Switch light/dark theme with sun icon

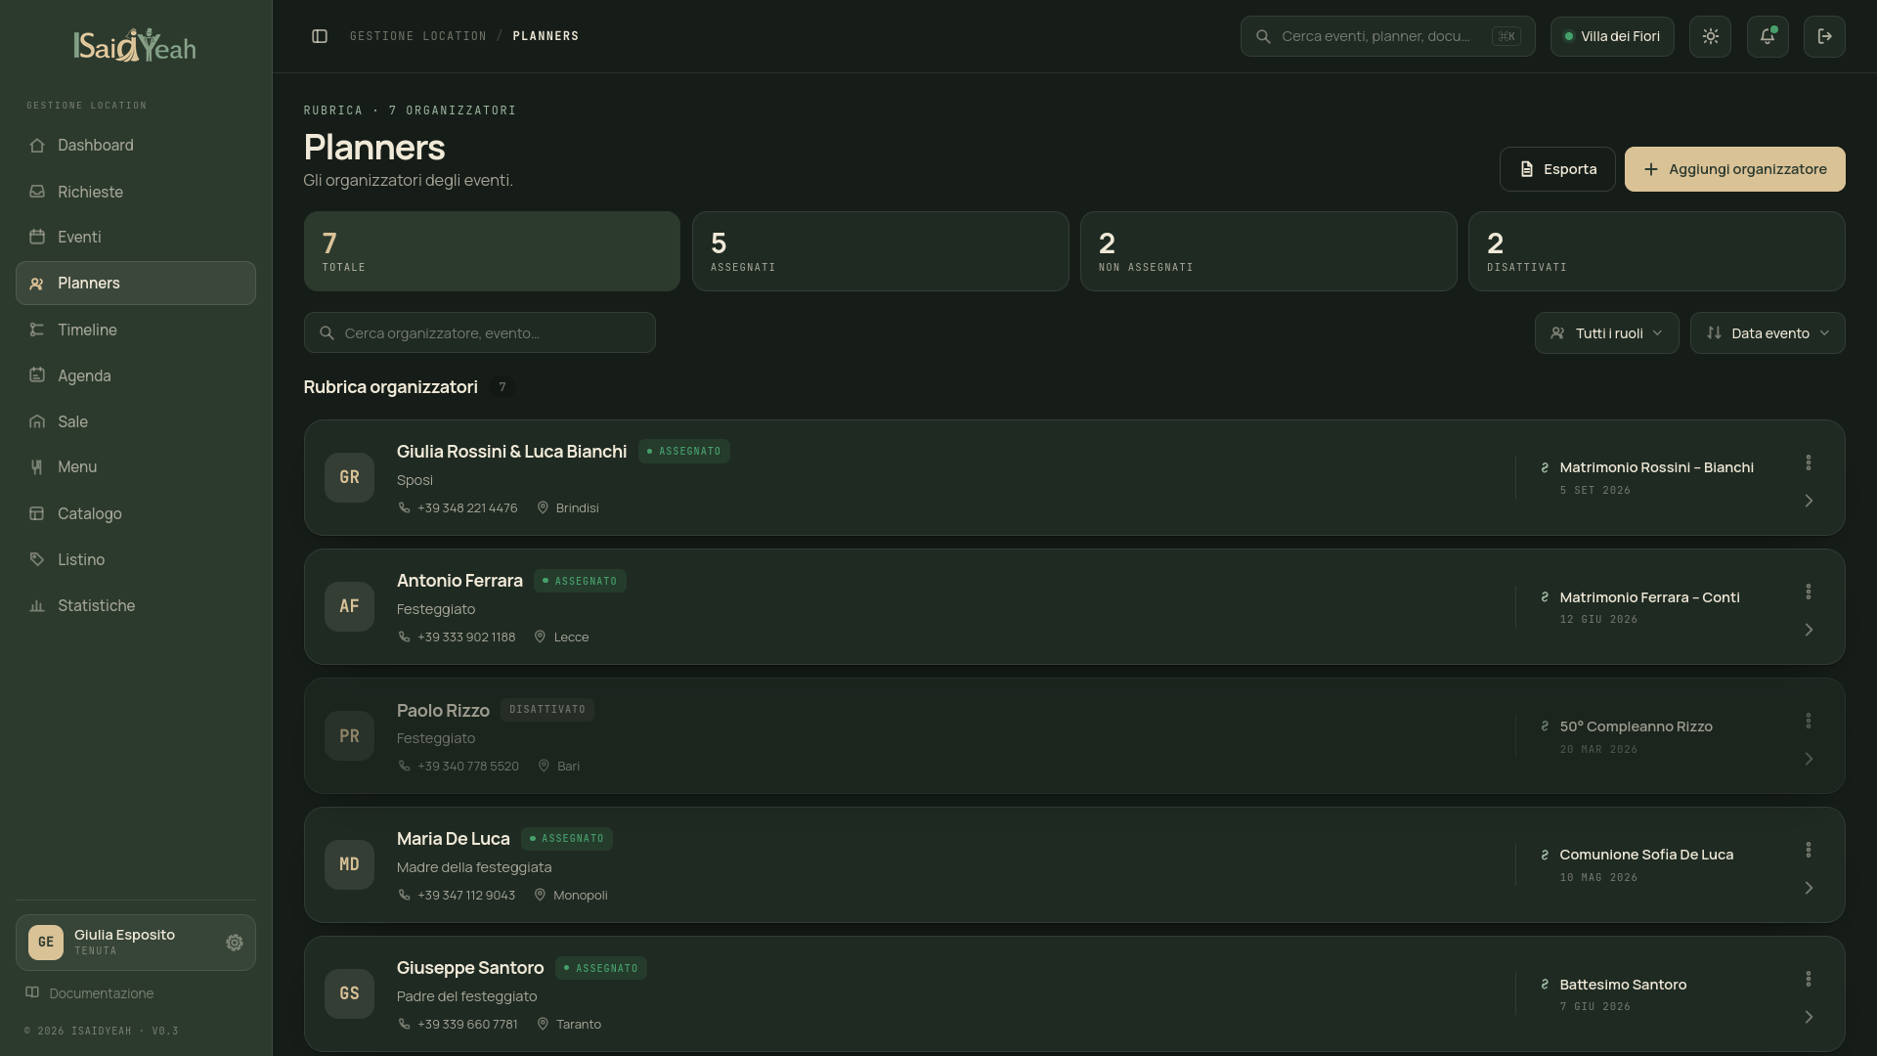pyautogui.click(x=1710, y=36)
